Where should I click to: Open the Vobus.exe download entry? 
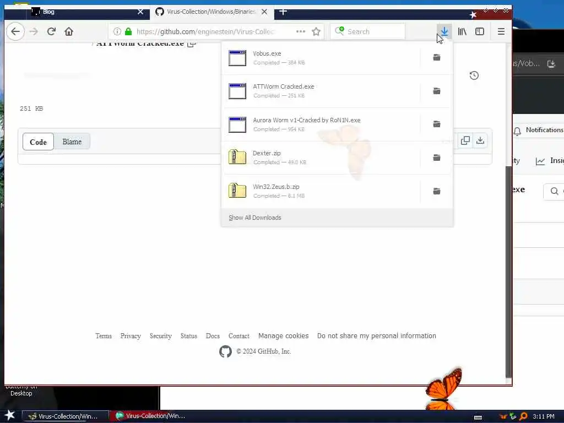(x=320, y=57)
